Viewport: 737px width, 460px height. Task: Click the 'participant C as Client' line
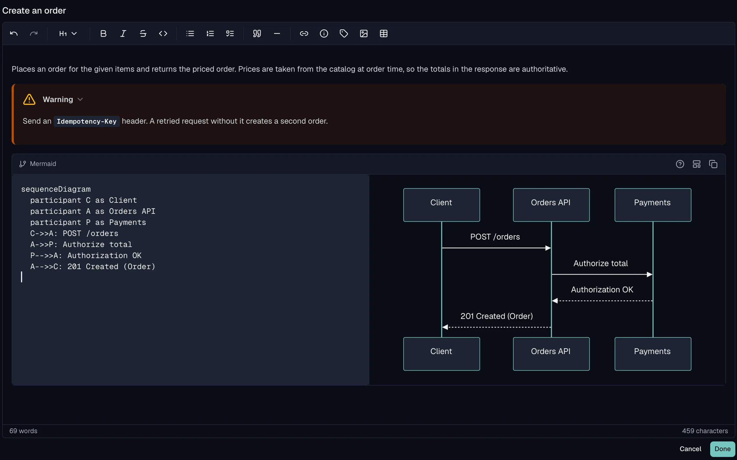pos(83,200)
